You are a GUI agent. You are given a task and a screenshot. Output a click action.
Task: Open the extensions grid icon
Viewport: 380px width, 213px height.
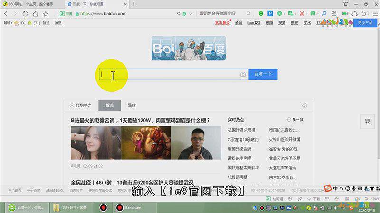(334, 14)
